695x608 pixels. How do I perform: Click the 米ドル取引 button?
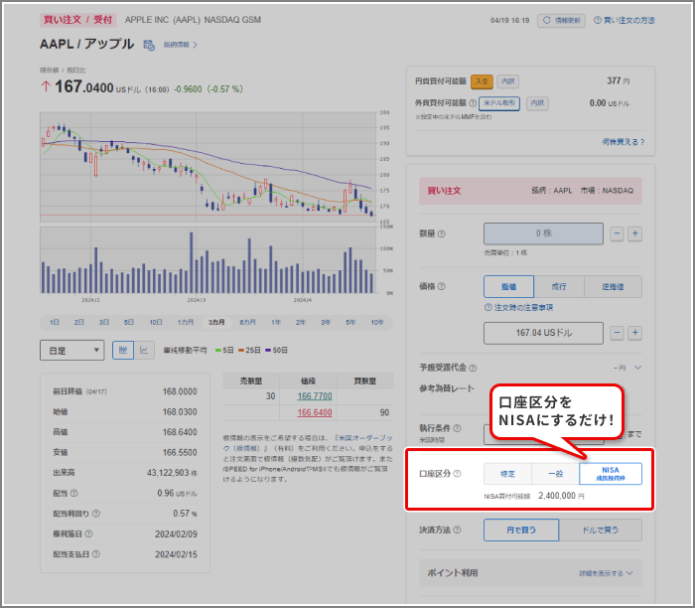(499, 103)
